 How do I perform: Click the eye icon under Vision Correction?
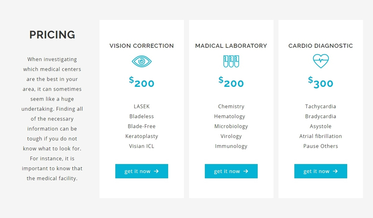pyautogui.click(x=141, y=61)
